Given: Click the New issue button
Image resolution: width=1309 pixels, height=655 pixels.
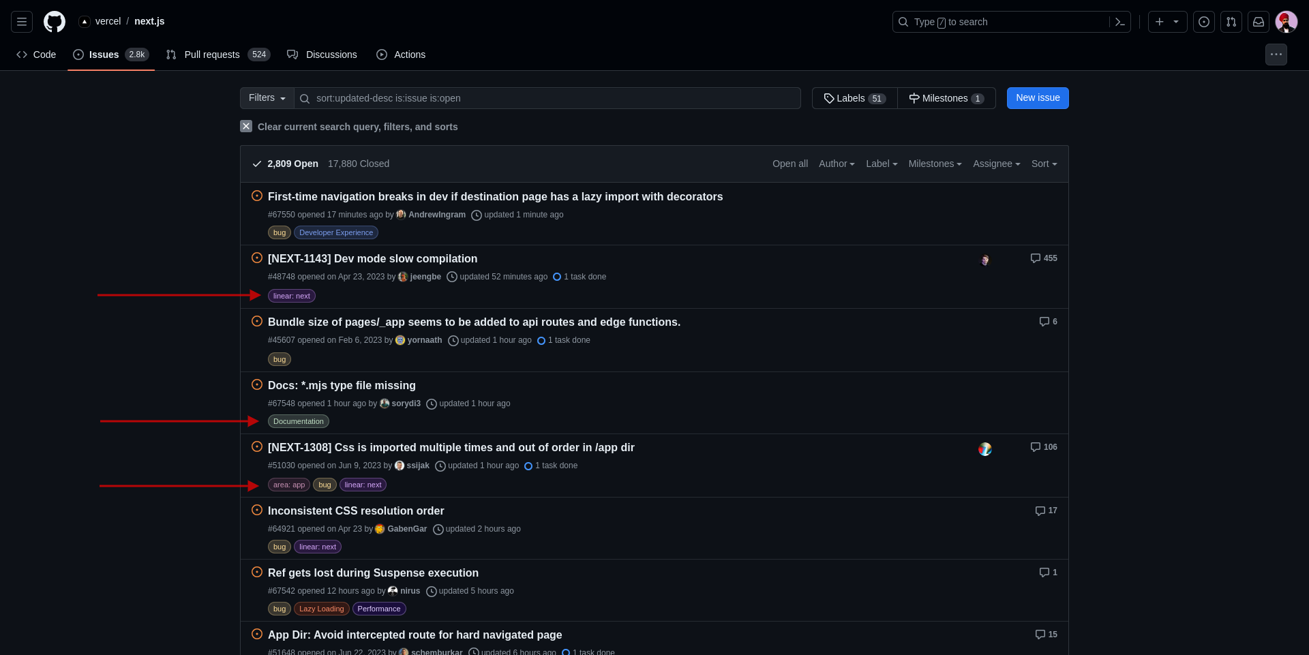Looking at the screenshot, I should coord(1038,98).
